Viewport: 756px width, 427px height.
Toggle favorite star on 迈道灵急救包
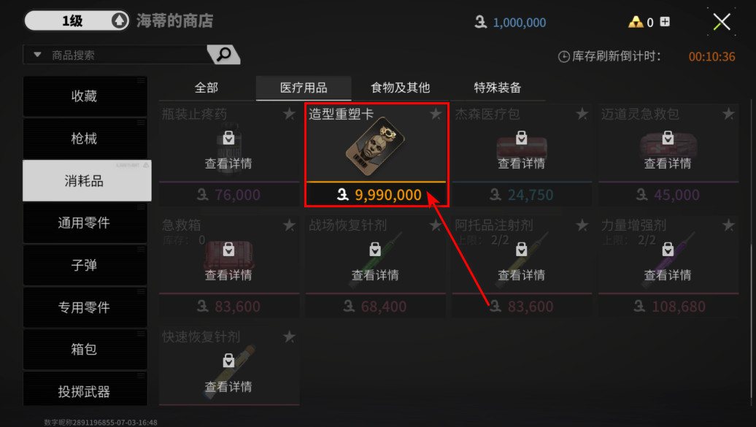[x=728, y=114]
